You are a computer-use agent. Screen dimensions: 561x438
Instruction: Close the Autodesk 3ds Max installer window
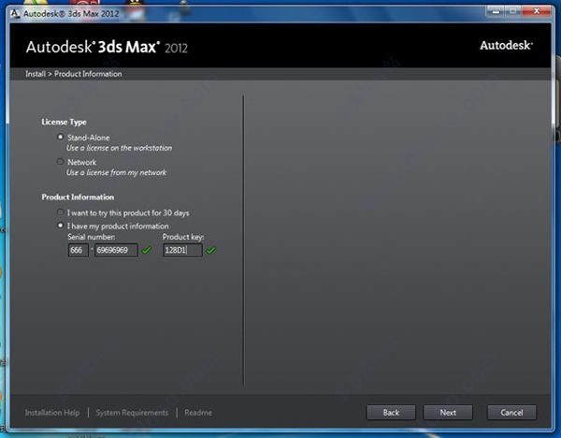(537, 11)
